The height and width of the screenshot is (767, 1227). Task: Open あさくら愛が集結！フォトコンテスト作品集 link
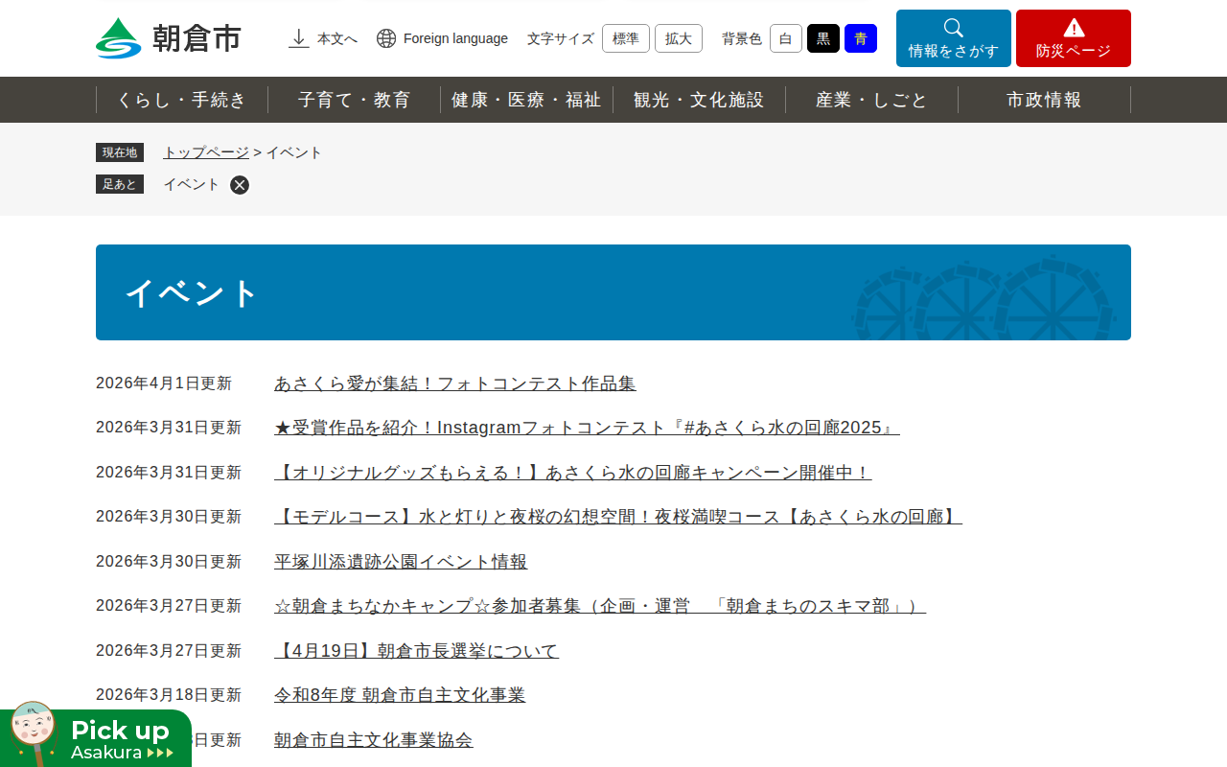(455, 383)
